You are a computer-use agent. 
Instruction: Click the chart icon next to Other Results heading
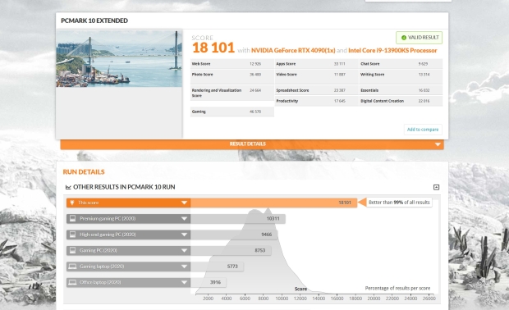68,187
